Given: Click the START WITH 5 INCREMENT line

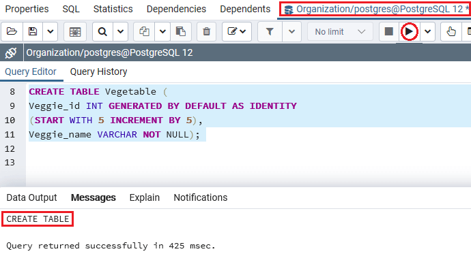Looking at the screenshot, I should [x=116, y=120].
